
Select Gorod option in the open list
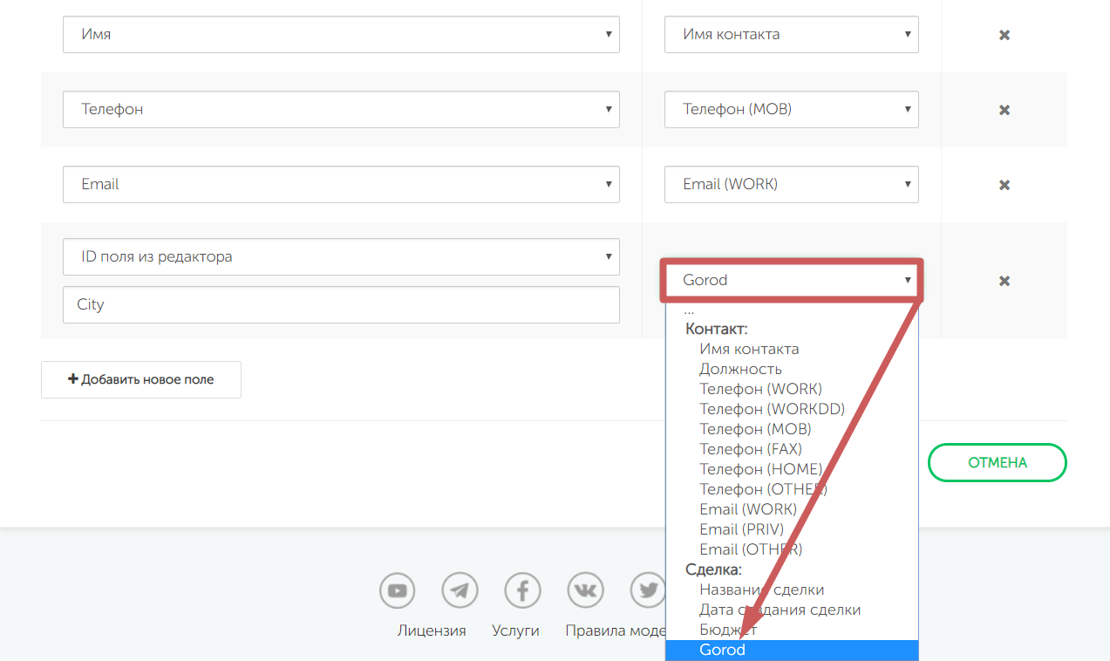(x=723, y=650)
